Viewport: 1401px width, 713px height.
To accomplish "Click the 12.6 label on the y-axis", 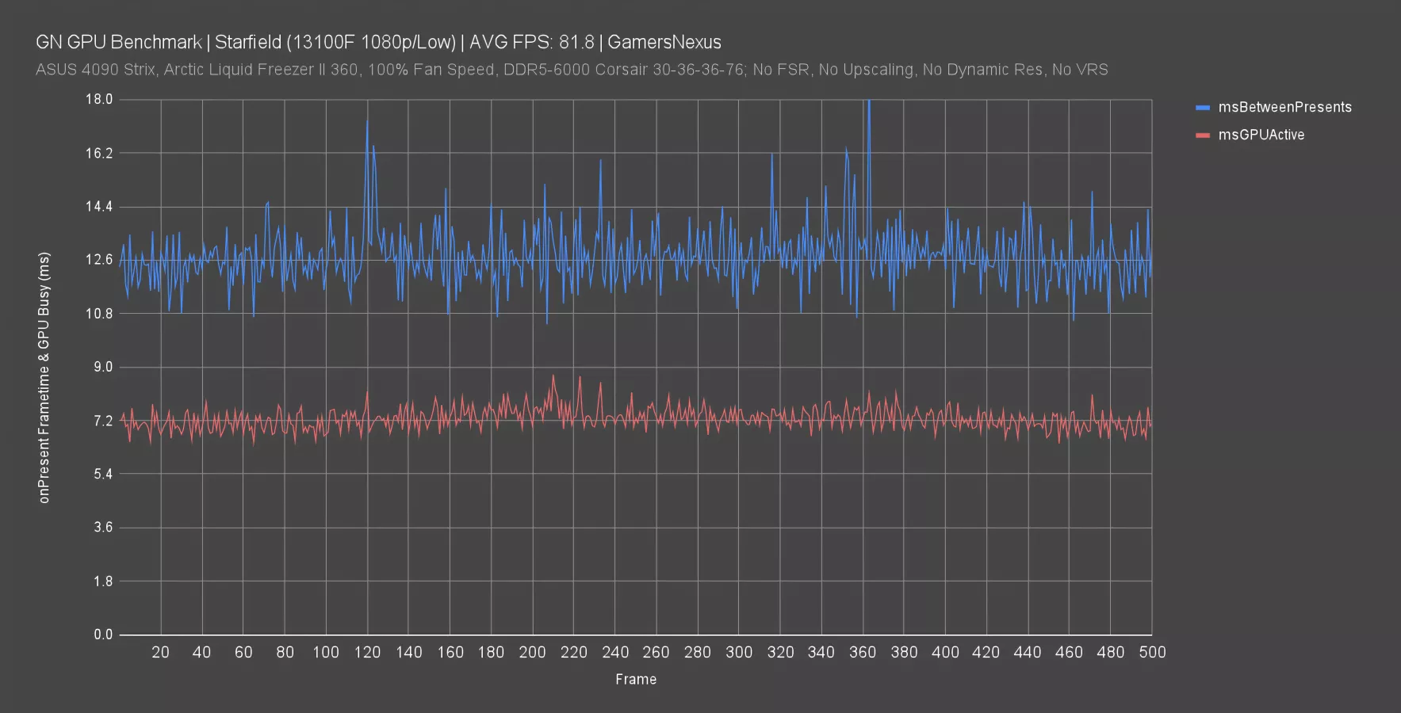I will click(99, 260).
